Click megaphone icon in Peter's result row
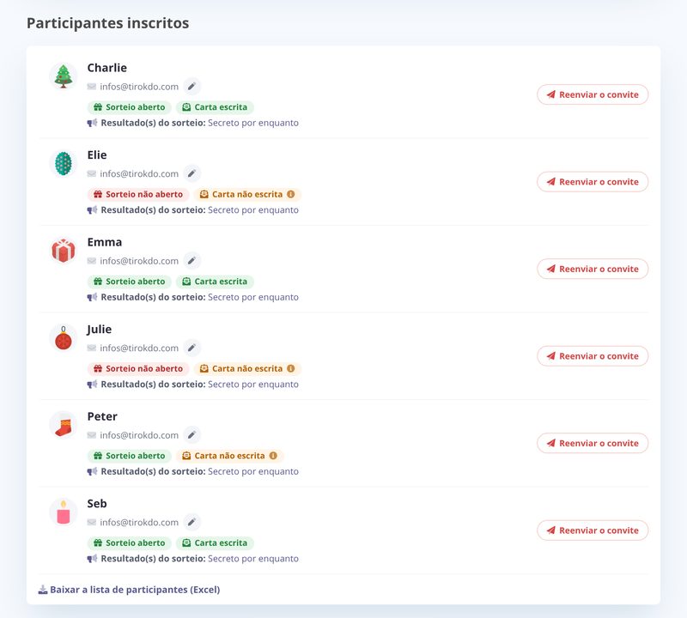This screenshot has width=687, height=618. pyautogui.click(x=92, y=472)
